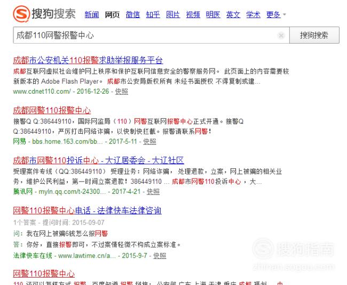Open the 新闻 search tab
Image resolution: width=347 pixels, height=285 pixels.
point(92,14)
